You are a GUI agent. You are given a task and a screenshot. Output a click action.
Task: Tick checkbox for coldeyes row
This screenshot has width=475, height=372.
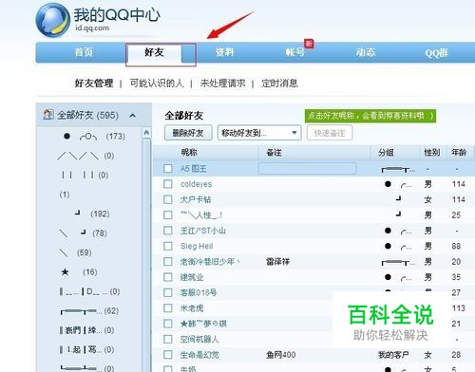pos(168,184)
